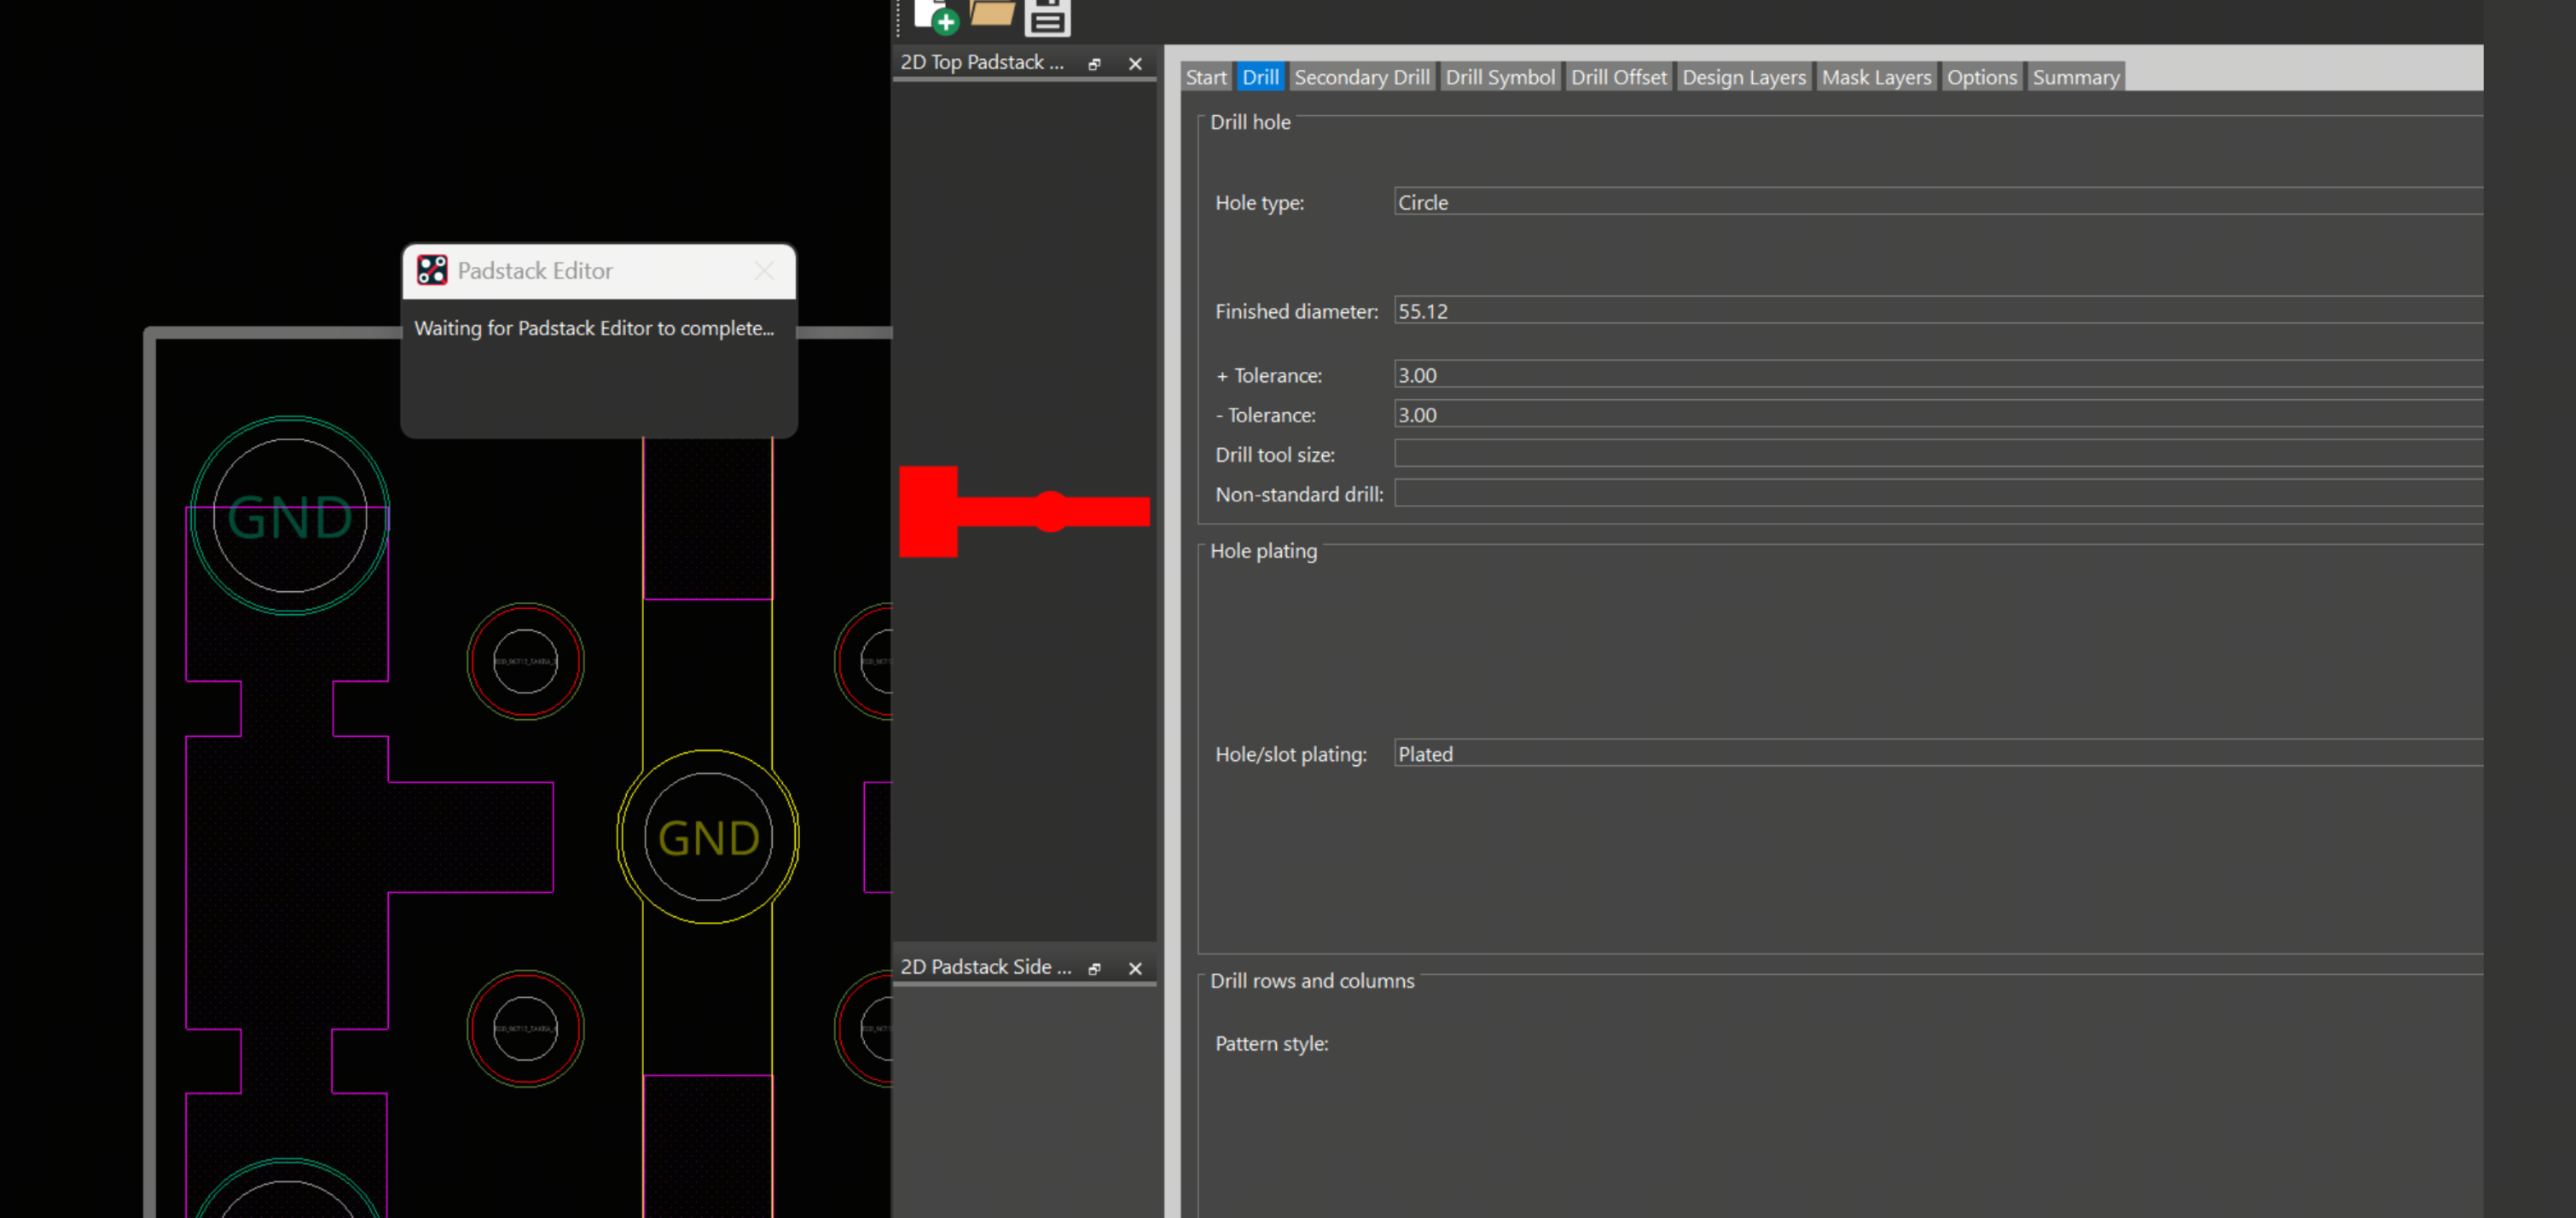Close the 2D Top Padstack panel
Viewport: 2576px width, 1218px height.
[x=1135, y=64]
